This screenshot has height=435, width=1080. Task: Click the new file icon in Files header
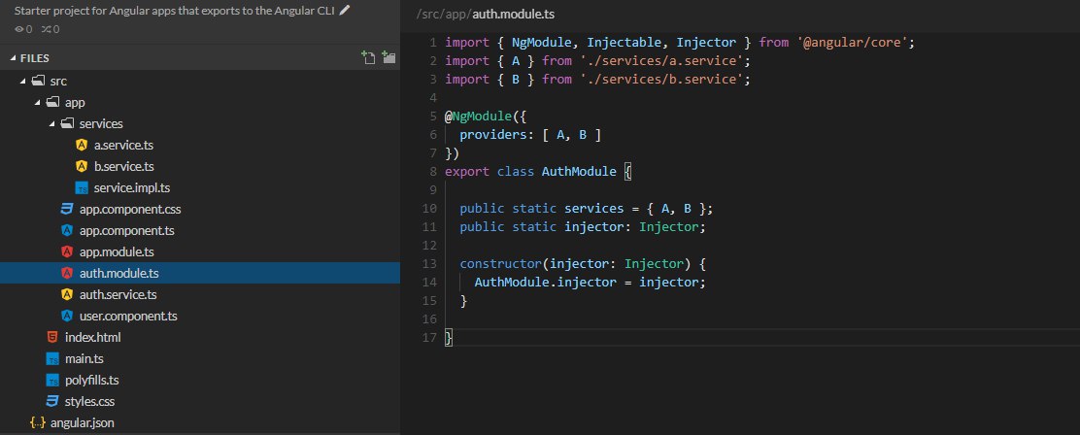pyautogui.click(x=368, y=58)
